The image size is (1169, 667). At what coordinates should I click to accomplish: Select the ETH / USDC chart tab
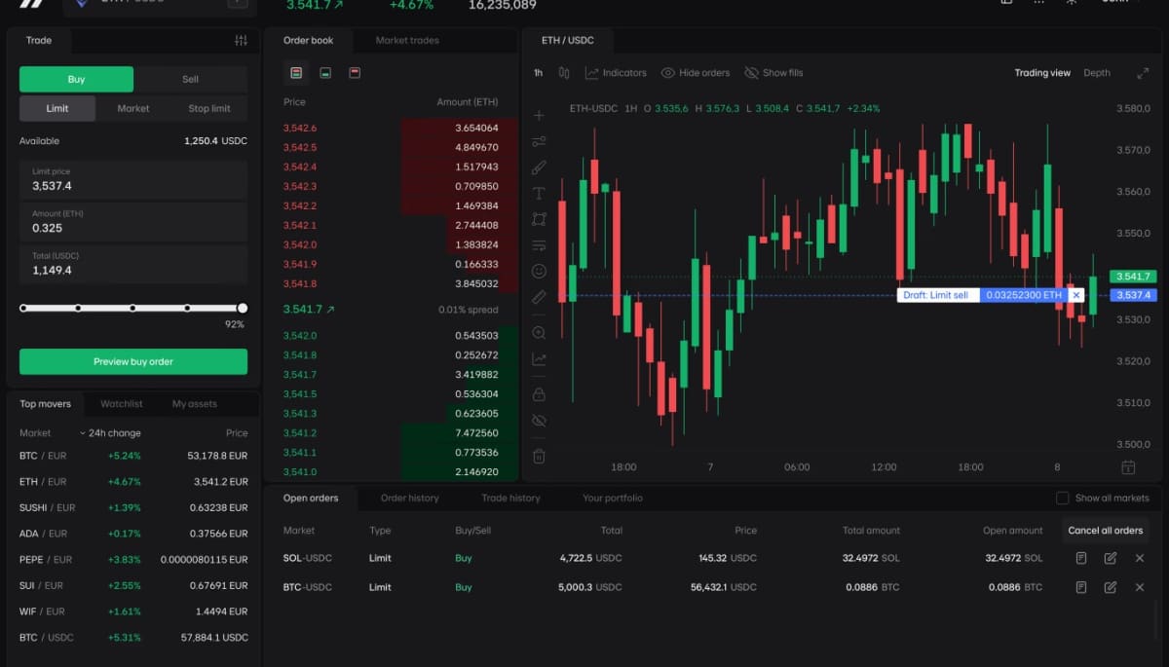tap(567, 41)
